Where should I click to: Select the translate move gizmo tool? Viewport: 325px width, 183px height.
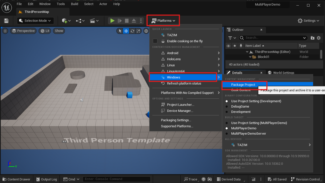coord(126,31)
